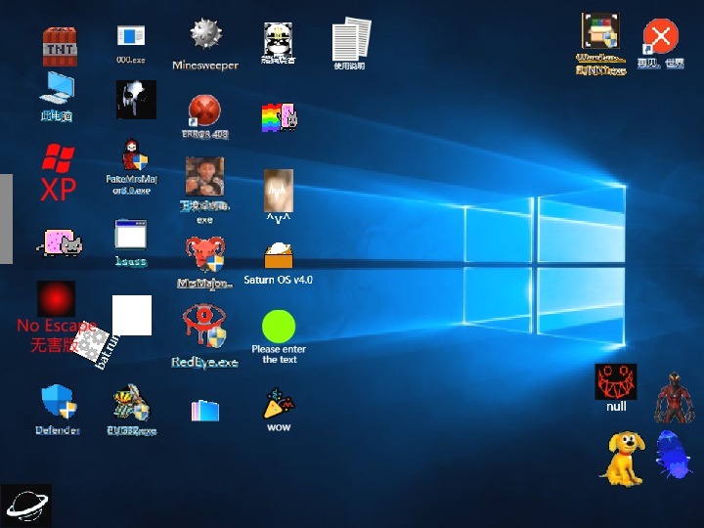This screenshot has width=704, height=528.
Task: Select the yellow cartoon dog icon
Action: pyautogui.click(x=623, y=459)
